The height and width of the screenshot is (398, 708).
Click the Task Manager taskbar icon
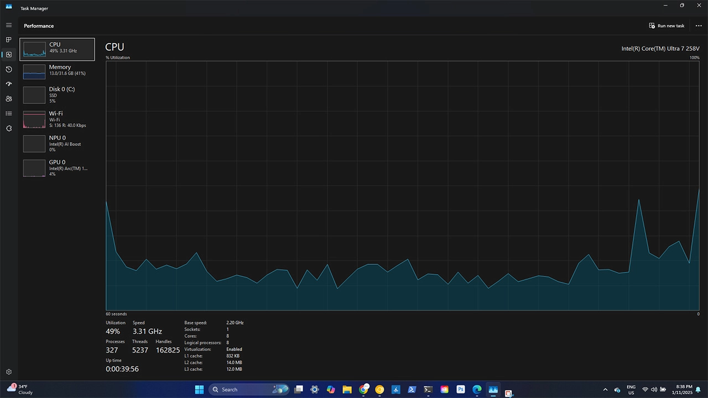493,390
